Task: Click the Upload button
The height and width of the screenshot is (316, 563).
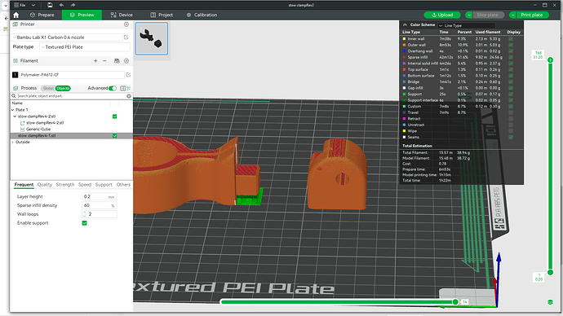Action: pyautogui.click(x=442, y=15)
